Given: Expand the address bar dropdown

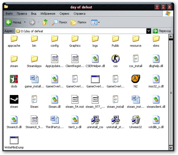Looking at the screenshot, I should (149, 31).
